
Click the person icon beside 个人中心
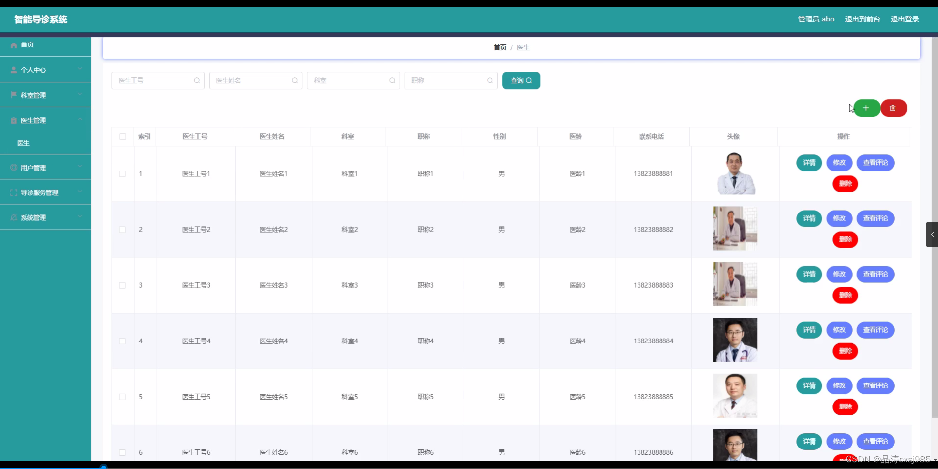pyautogui.click(x=13, y=69)
